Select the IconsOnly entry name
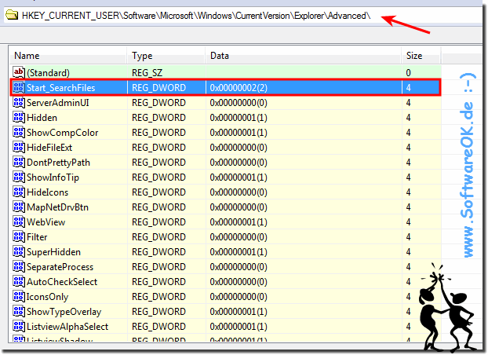 pos(47,297)
